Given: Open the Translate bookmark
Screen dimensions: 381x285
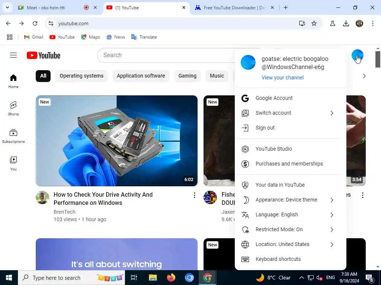Looking at the screenshot, I should point(144,37).
